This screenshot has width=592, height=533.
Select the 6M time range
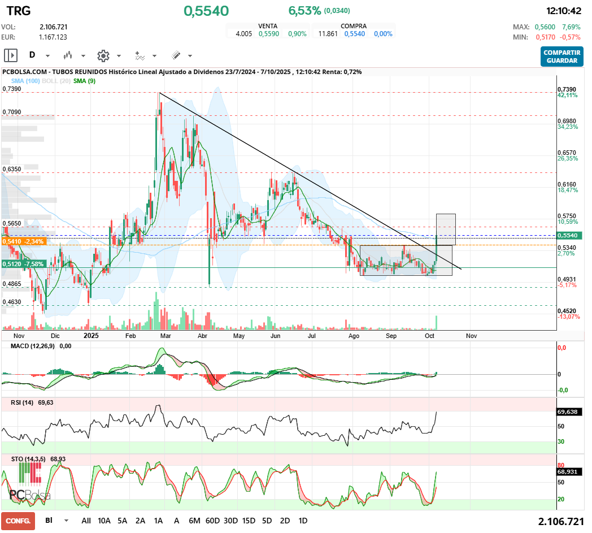(x=194, y=521)
